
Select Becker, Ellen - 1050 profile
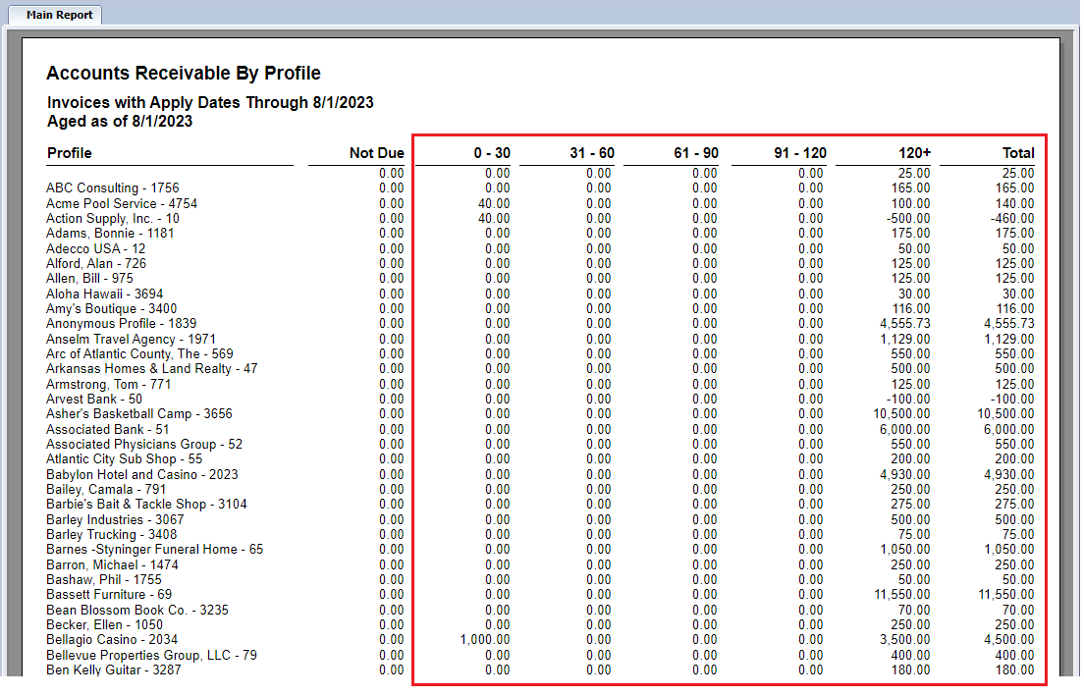pos(104,624)
